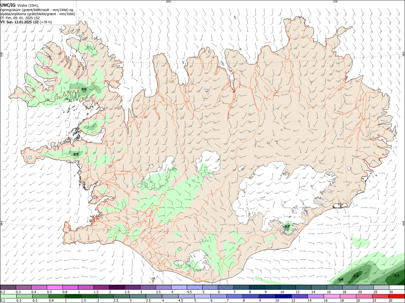Select the bright red 30 swatch in lower legend bar
The width and height of the screenshot is (405, 303).
coord(396,296)
